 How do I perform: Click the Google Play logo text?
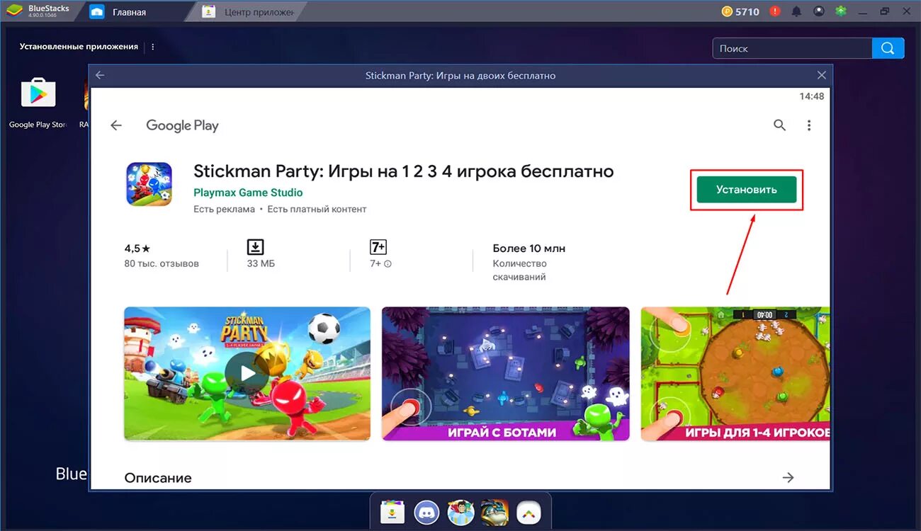tap(182, 125)
